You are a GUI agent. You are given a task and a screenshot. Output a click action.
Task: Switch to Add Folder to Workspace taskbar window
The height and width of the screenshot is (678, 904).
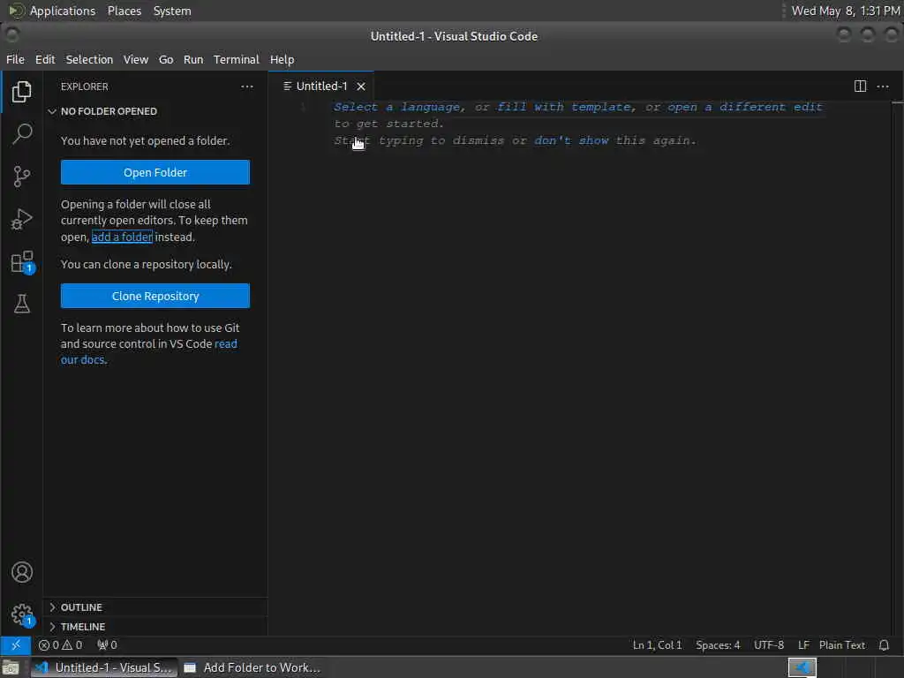coord(252,667)
